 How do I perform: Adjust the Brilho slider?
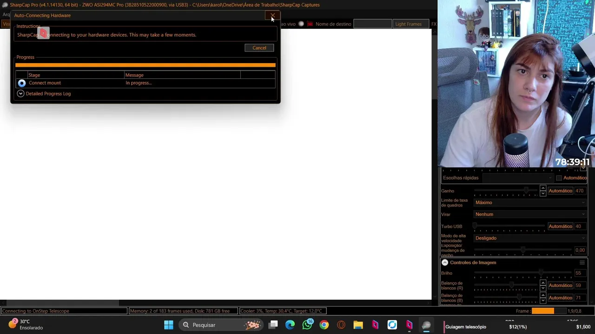pyautogui.click(x=541, y=273)
